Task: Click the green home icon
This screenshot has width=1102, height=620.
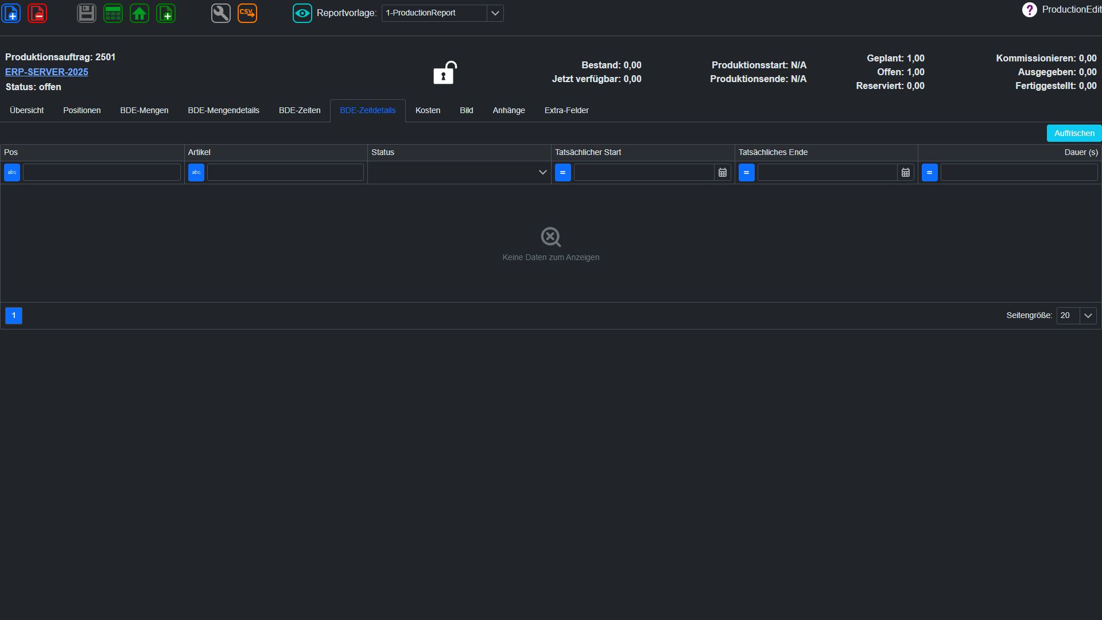Action: (139, 13)
